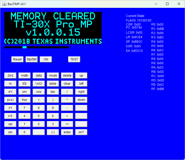Click the Java icon in the title bar
Screen dimensions: 185x160
4,4
